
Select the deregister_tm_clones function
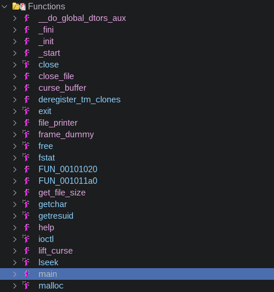point(79,99)
